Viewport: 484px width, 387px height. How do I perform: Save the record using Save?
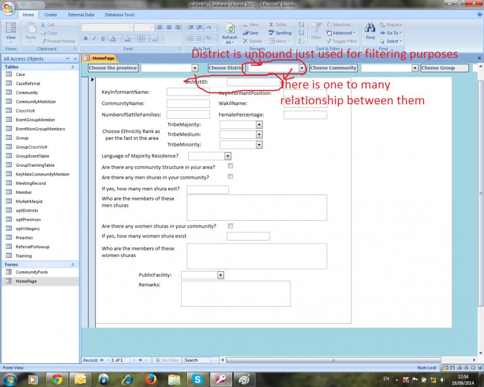pyautogui.click(x=250, y=33)
